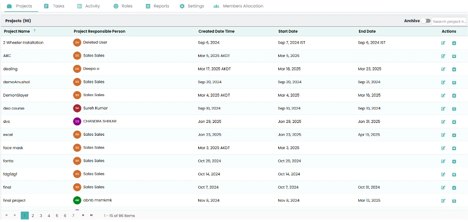The image size is (468, 222).
Task: Go to page 2
Action: tap(33, 216)
